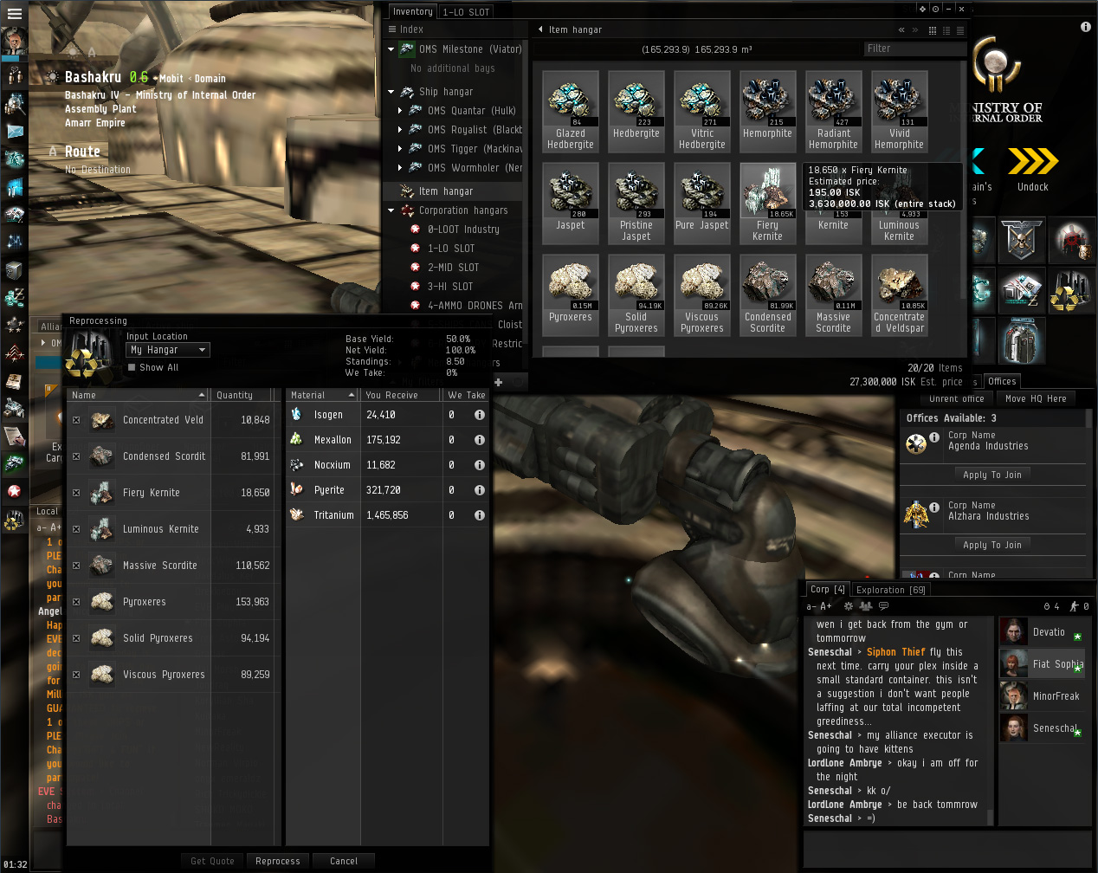Select Fiery Kernite item in hangar
This screenshot has height=873, width=1098.
click(768, 191)
